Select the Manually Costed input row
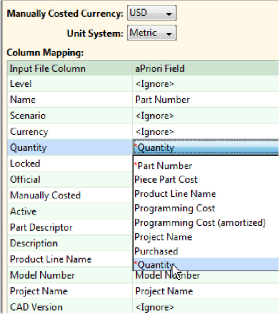 [x=45, y=196]
